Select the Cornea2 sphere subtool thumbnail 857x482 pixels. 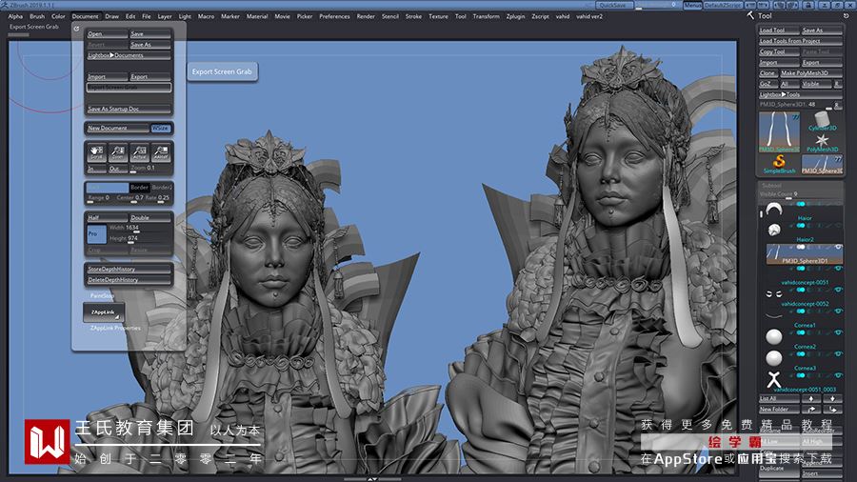[x=774, y=358]
